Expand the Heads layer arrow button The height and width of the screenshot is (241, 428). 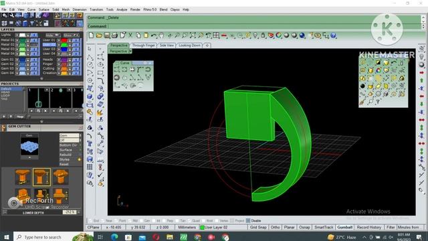click(x=59, y=60)
